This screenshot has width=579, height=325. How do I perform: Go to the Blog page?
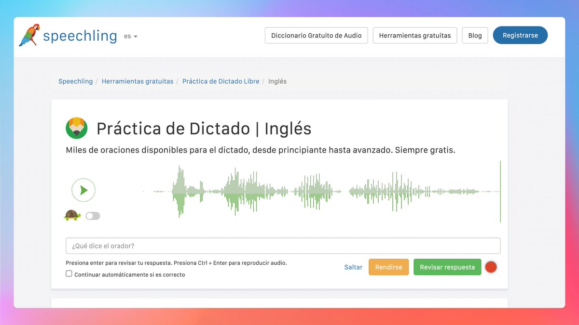pos(475,35)
